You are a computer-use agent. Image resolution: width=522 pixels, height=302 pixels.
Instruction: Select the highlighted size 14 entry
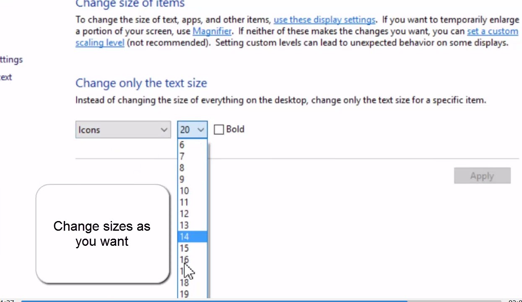184,237
